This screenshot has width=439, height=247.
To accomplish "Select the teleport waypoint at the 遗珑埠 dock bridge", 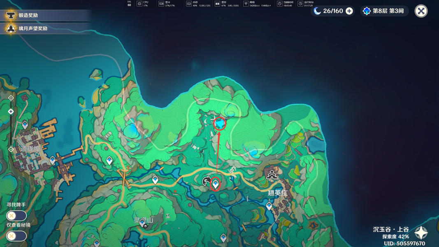I will 52,160.
